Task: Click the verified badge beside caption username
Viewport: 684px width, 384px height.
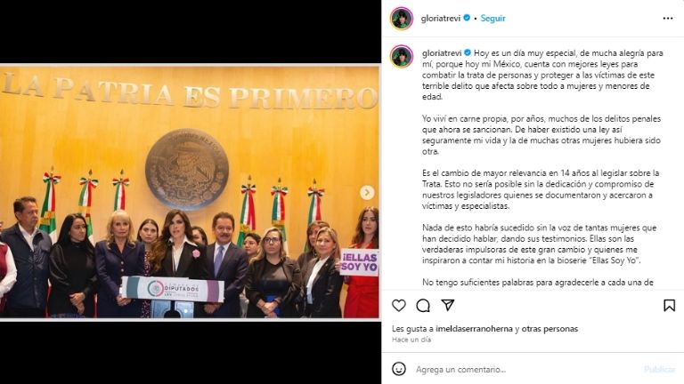Action: click(x=468, y=52)
